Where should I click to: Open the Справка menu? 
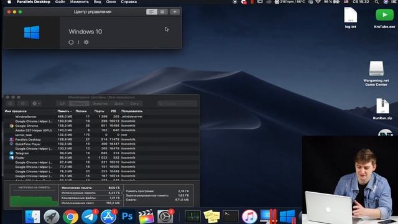[x=129, y=2]
